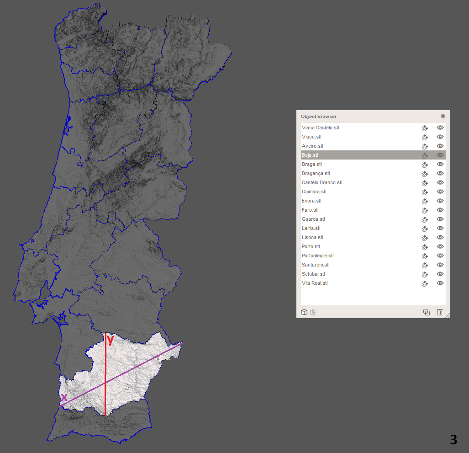Delete selected object with trash icon
This screenshot has height=453, width=469.
click(439, 312)
